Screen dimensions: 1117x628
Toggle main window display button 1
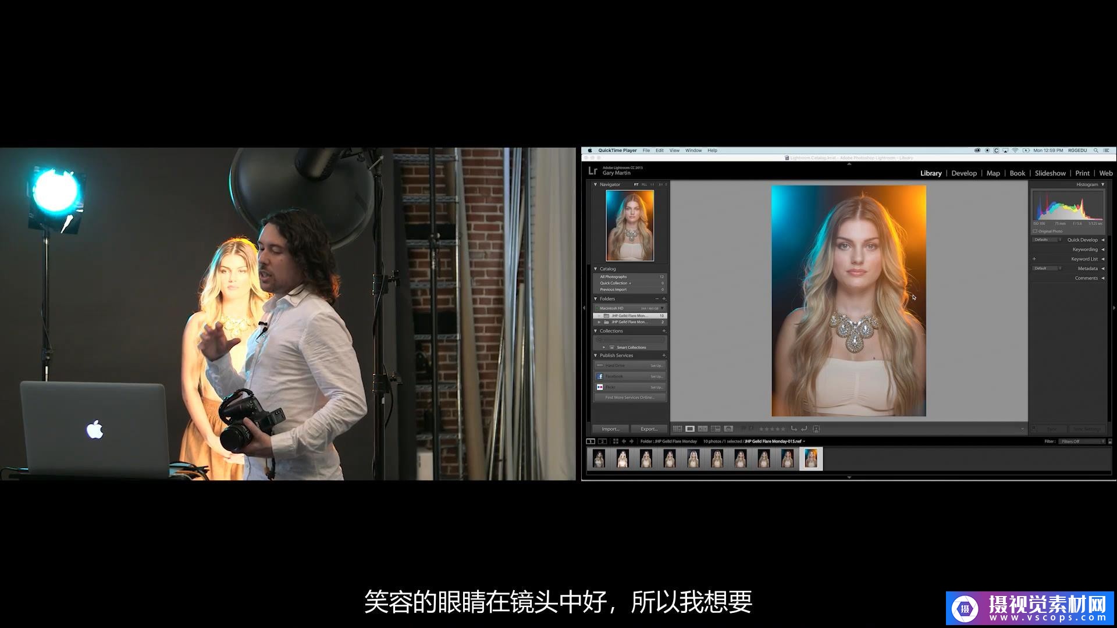coord(590,441)
